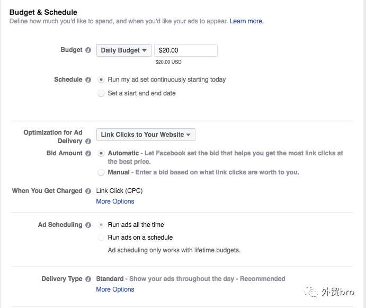
Task: Click the info icon beside Ad Scheduling
Action: [x=88, y=225]
